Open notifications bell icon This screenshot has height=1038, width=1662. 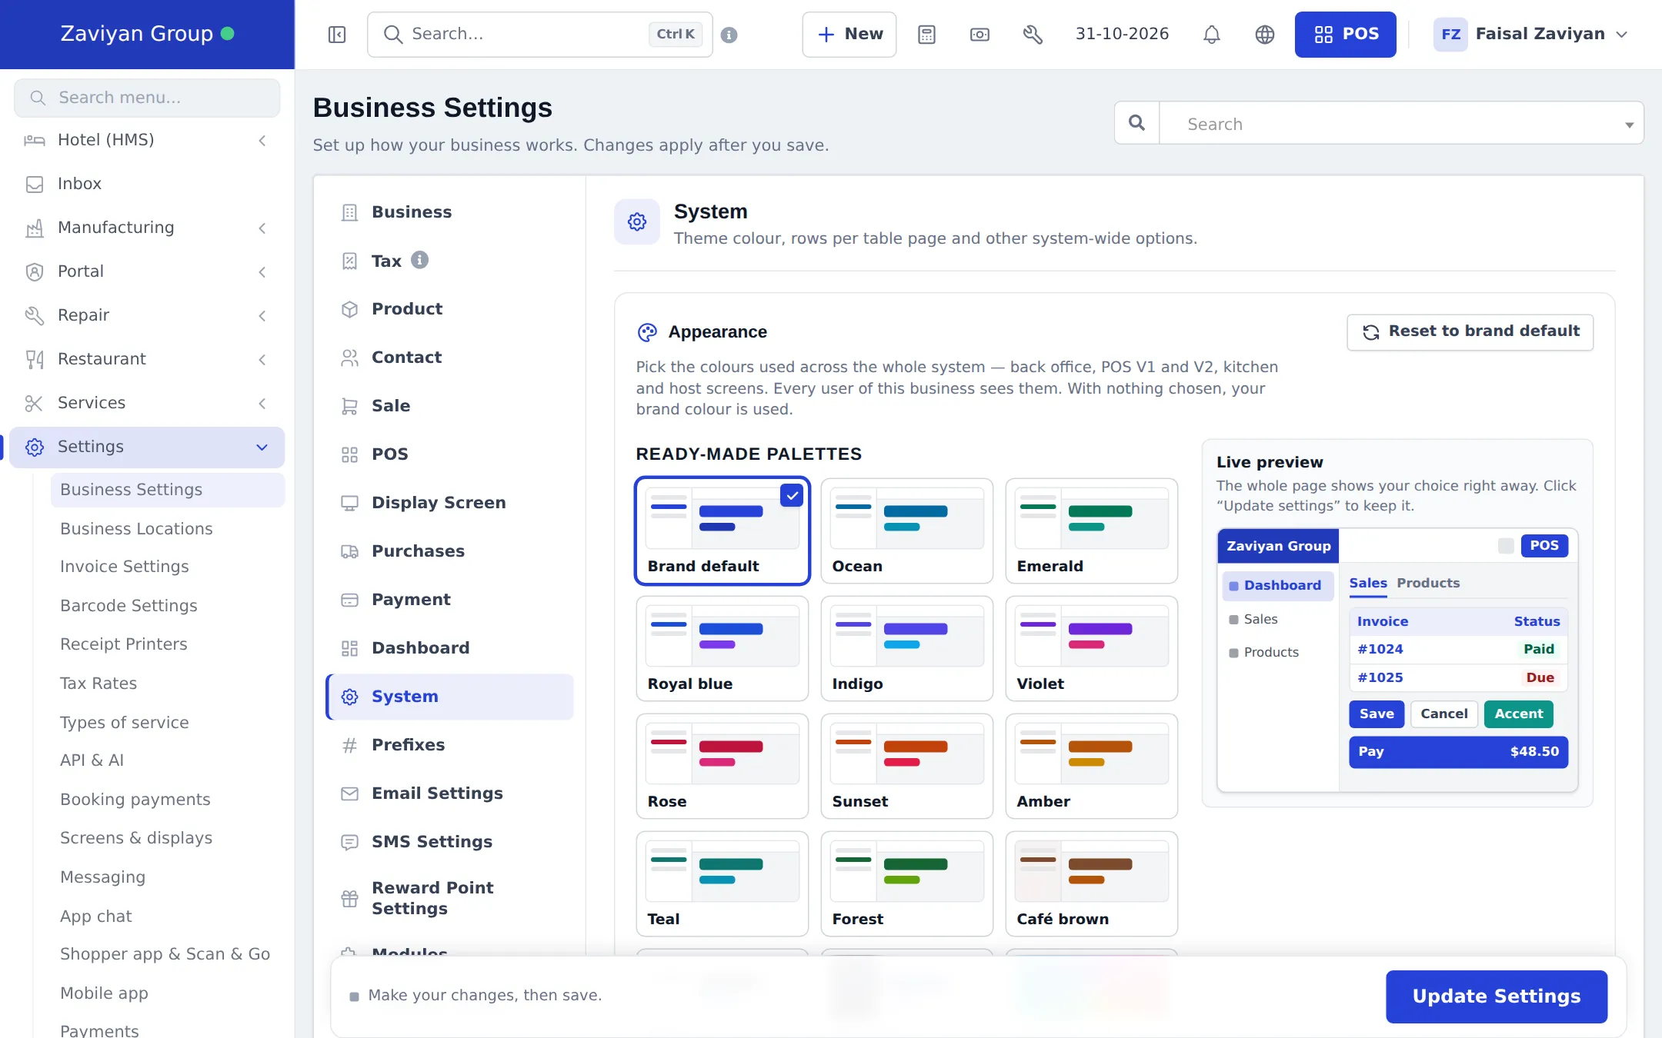click(1212, 35)
